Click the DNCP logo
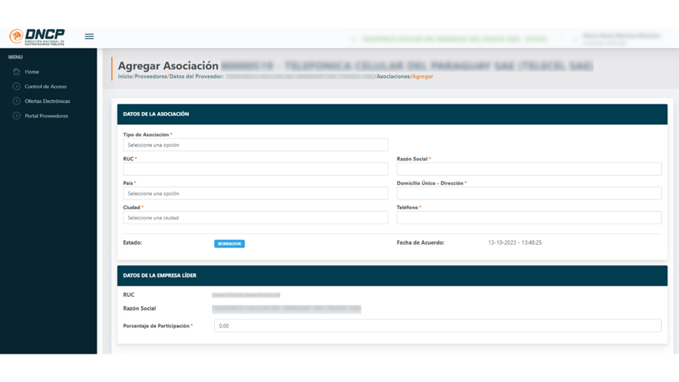 pyautogui.click(x=37, y=37)
